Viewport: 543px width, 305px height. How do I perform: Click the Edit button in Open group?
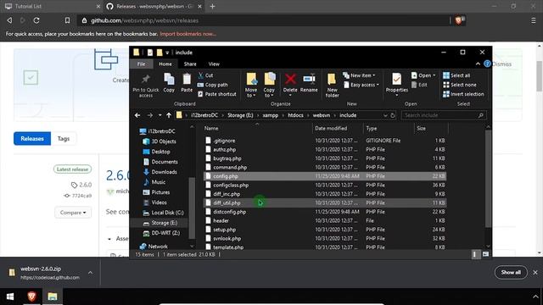pyautogui.click(x=419, y=85)
